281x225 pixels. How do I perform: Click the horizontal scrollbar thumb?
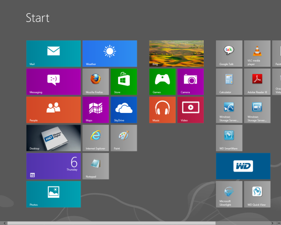click(x=111, y=223)
